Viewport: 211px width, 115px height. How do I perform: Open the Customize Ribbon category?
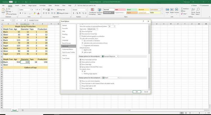click(x=67, y=49)
